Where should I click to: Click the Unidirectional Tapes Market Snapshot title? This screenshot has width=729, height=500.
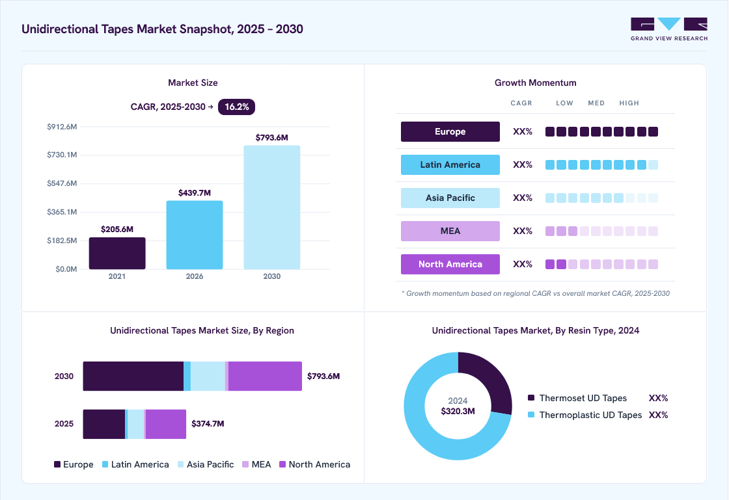[x=162, y=29]
